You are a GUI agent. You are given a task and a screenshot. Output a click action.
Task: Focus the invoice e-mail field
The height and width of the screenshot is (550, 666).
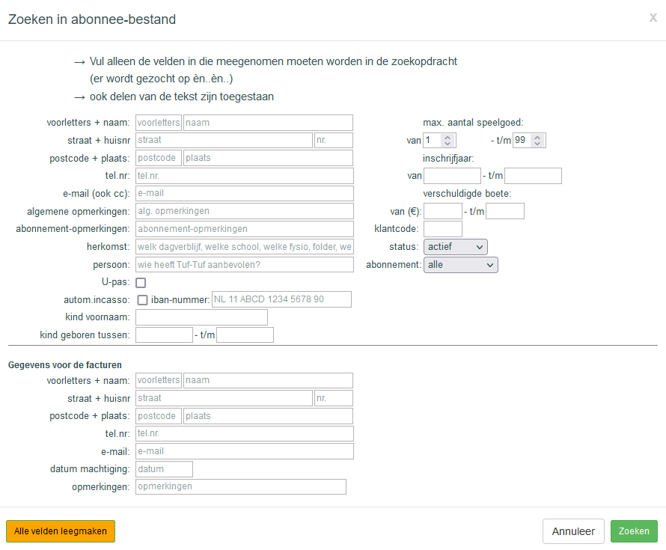click(245, 451)
